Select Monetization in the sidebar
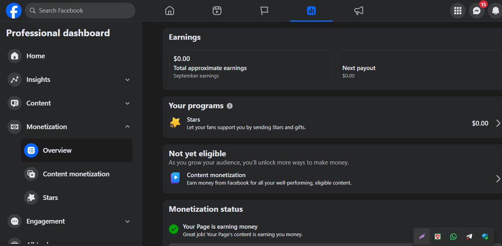Viewport: 502px width, 246px height. pyautogui.click(x=70, y=127)
